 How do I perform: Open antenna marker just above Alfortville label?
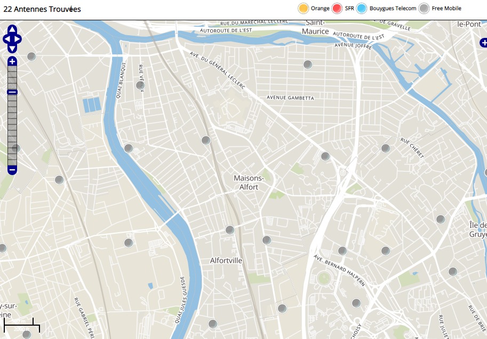click(x=230, y=230)
